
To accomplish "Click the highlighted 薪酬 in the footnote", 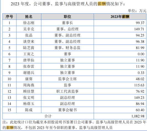I will coord(10,127).
